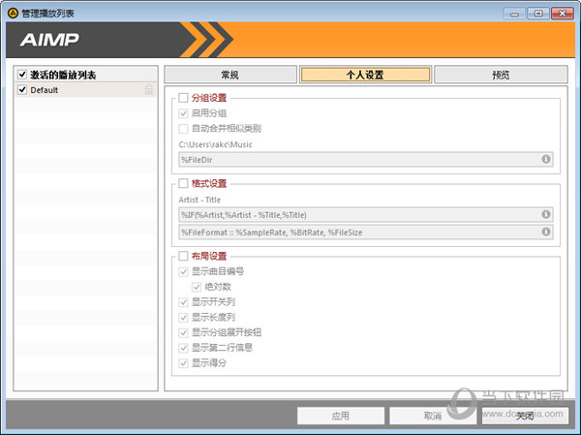Click the %FileDir grouping template field
Screen dimensions: 581x435
[366, 160]
